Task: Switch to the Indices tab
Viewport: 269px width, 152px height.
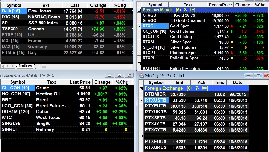Action: click(25, 66)
